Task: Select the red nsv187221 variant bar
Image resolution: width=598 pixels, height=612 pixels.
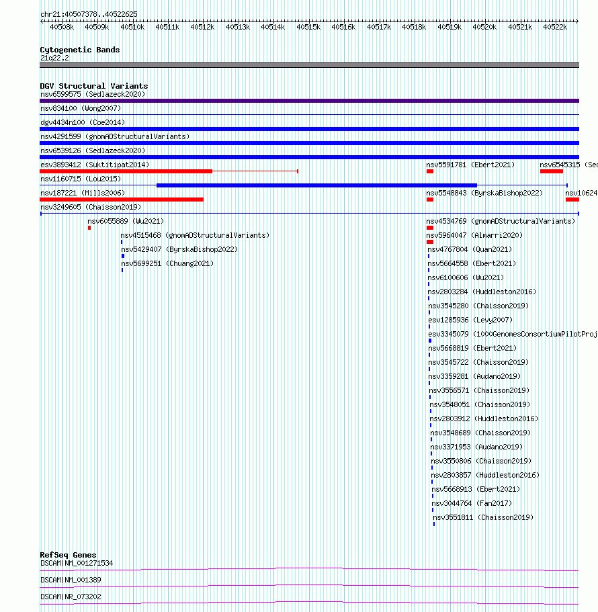Action: (122, 200)
